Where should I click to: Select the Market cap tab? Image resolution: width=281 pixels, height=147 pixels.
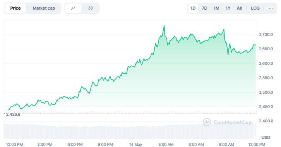coord(44,8)
